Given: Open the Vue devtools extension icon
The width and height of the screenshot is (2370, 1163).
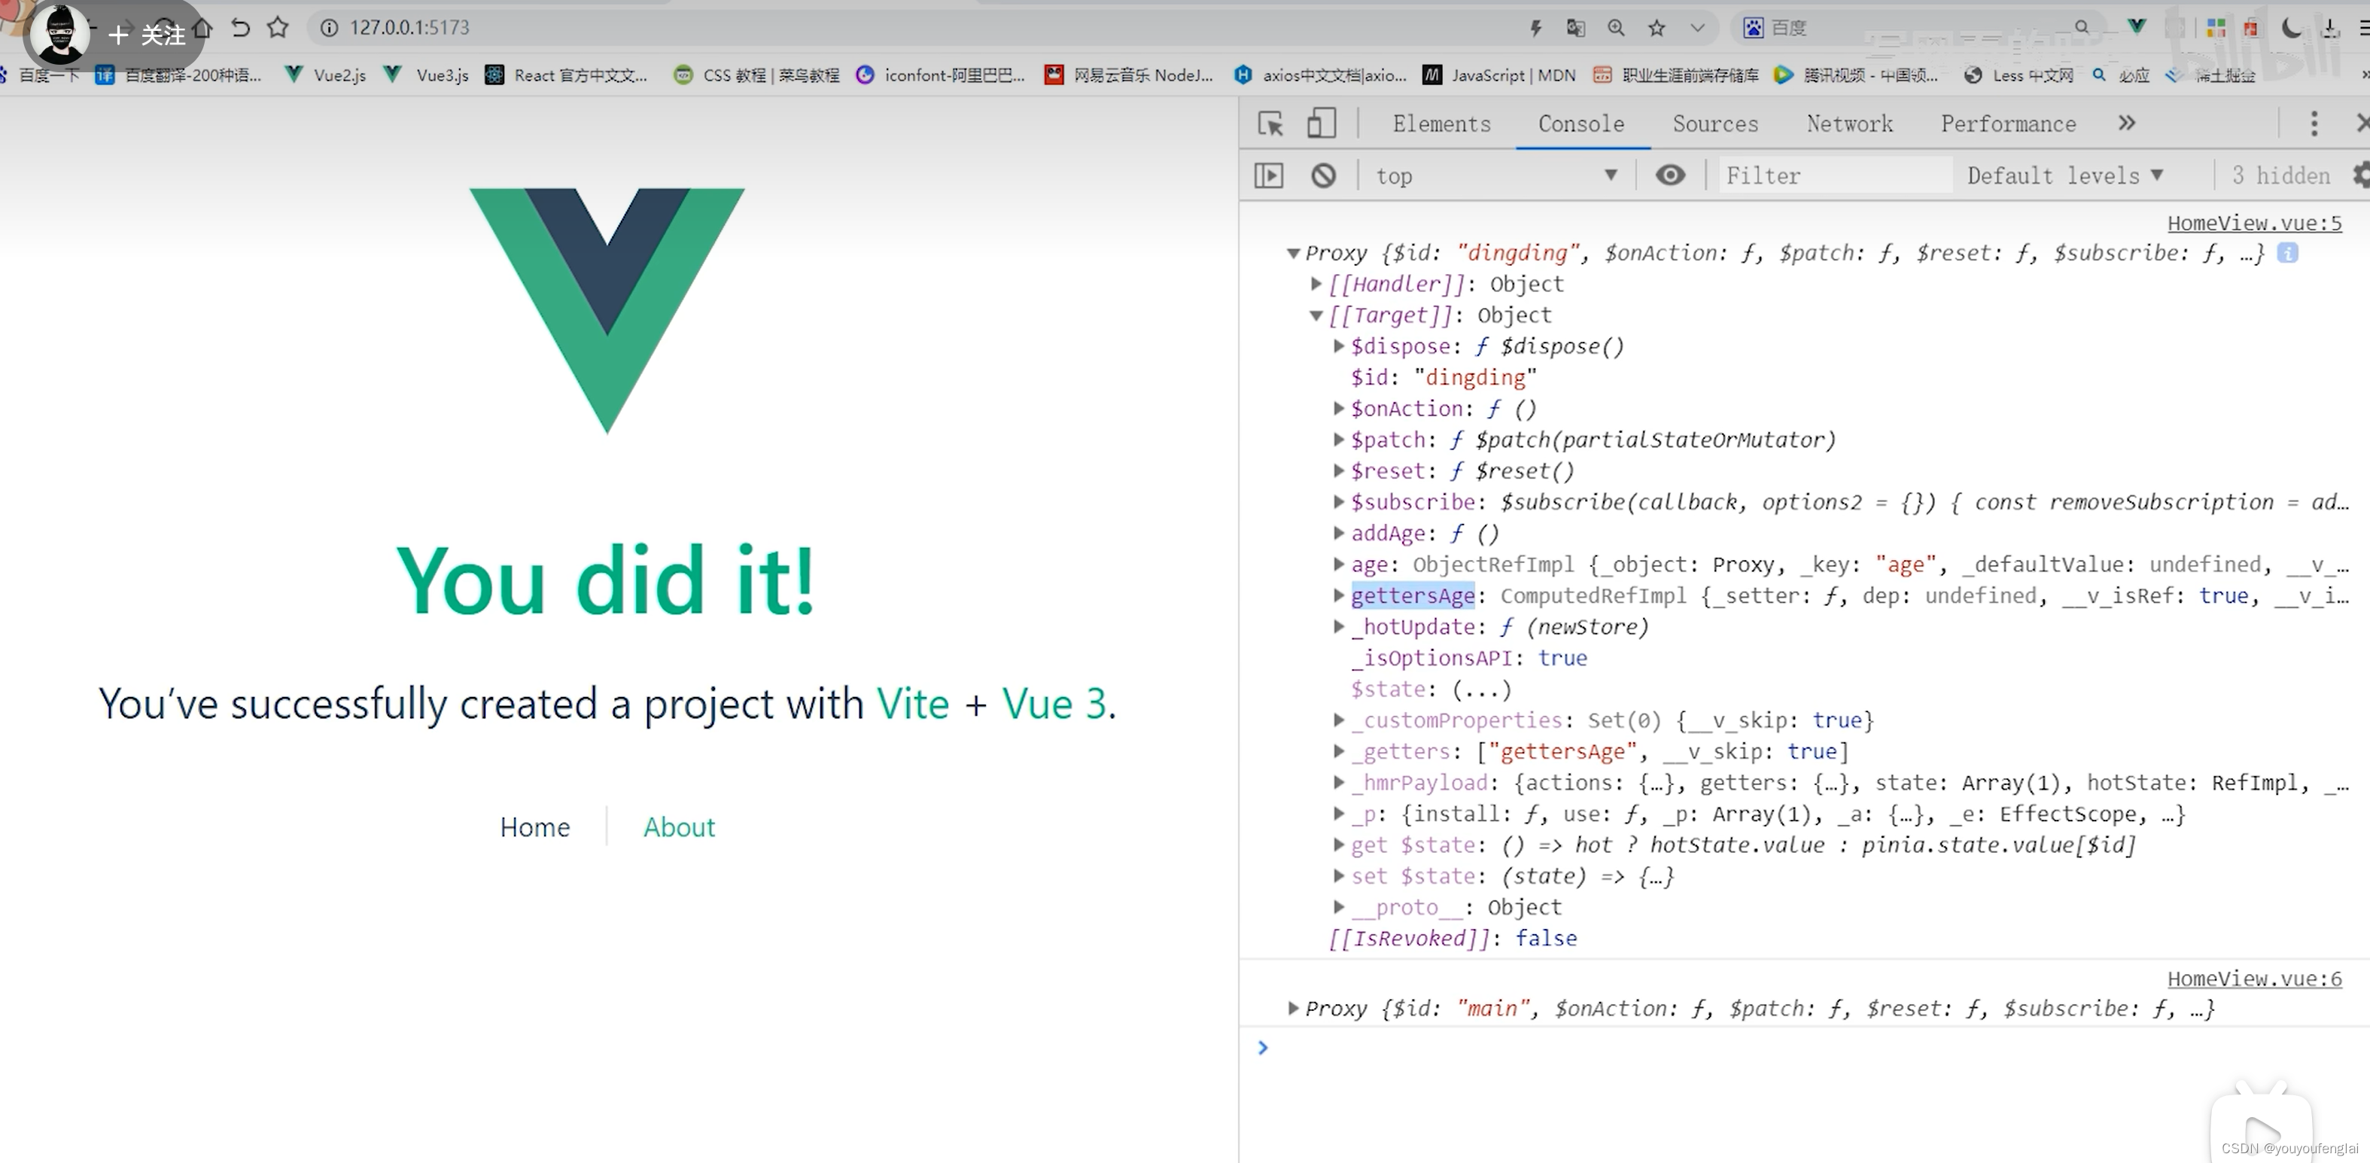Looking at the screenshot, I should pyautogui.click(x=2137, y=26).
